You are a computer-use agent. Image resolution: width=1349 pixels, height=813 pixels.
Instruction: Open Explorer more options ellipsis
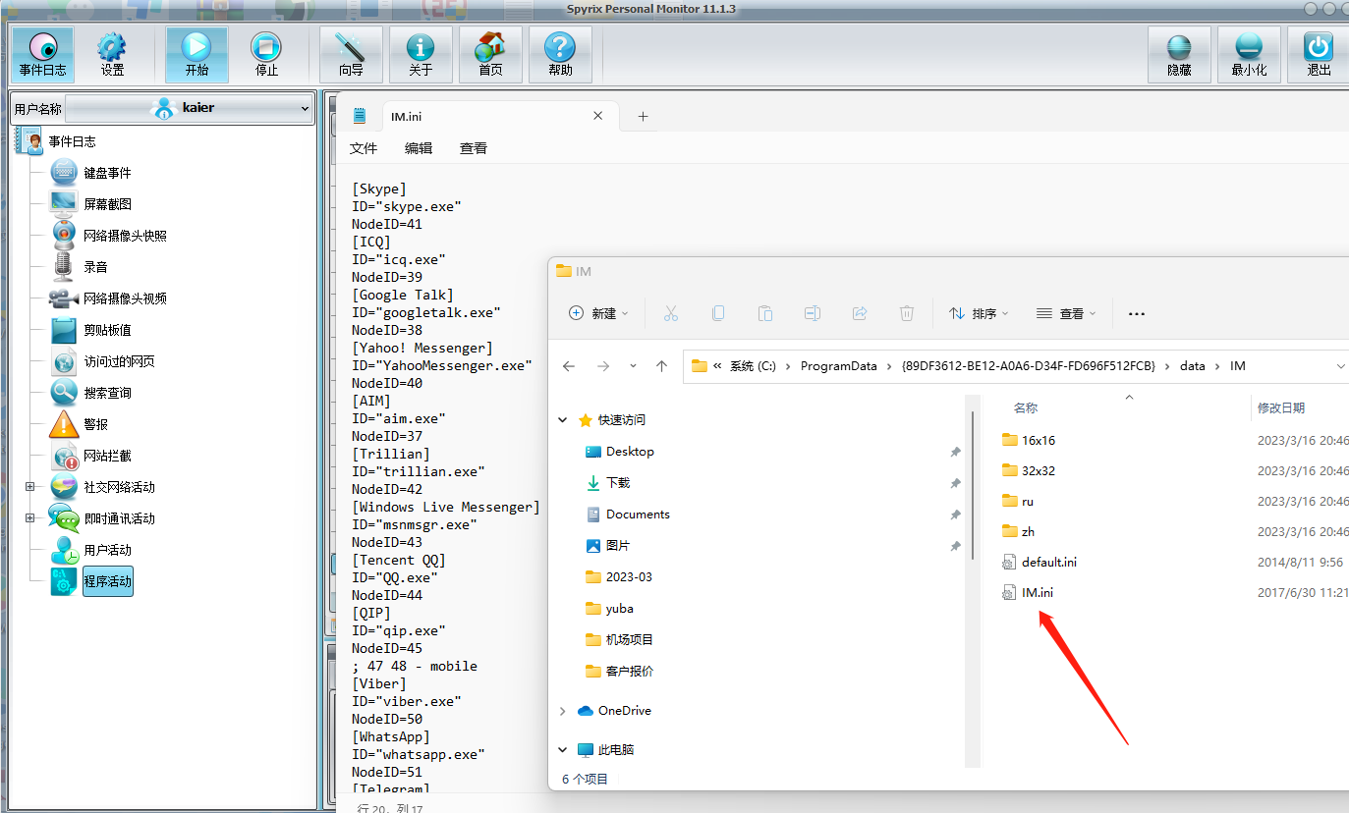(1137, 313)
